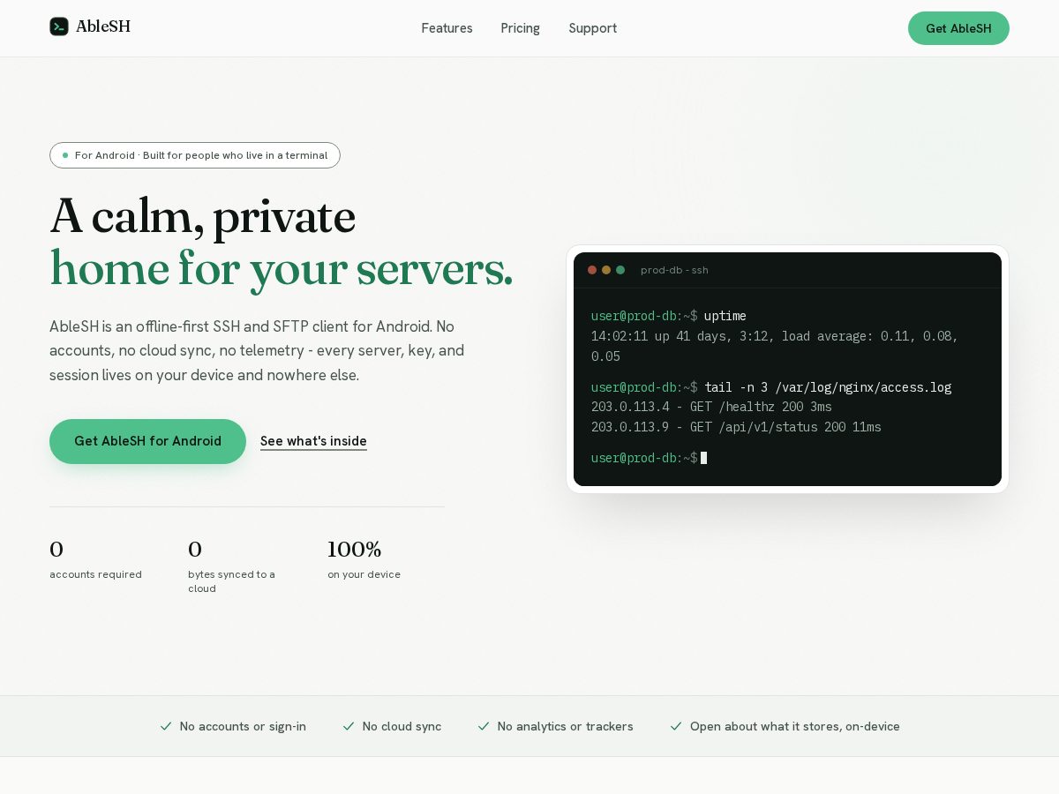Click the prod-db - ssh terminal title
This screenshot has height=794, width=1059.
tap(674, 270)
